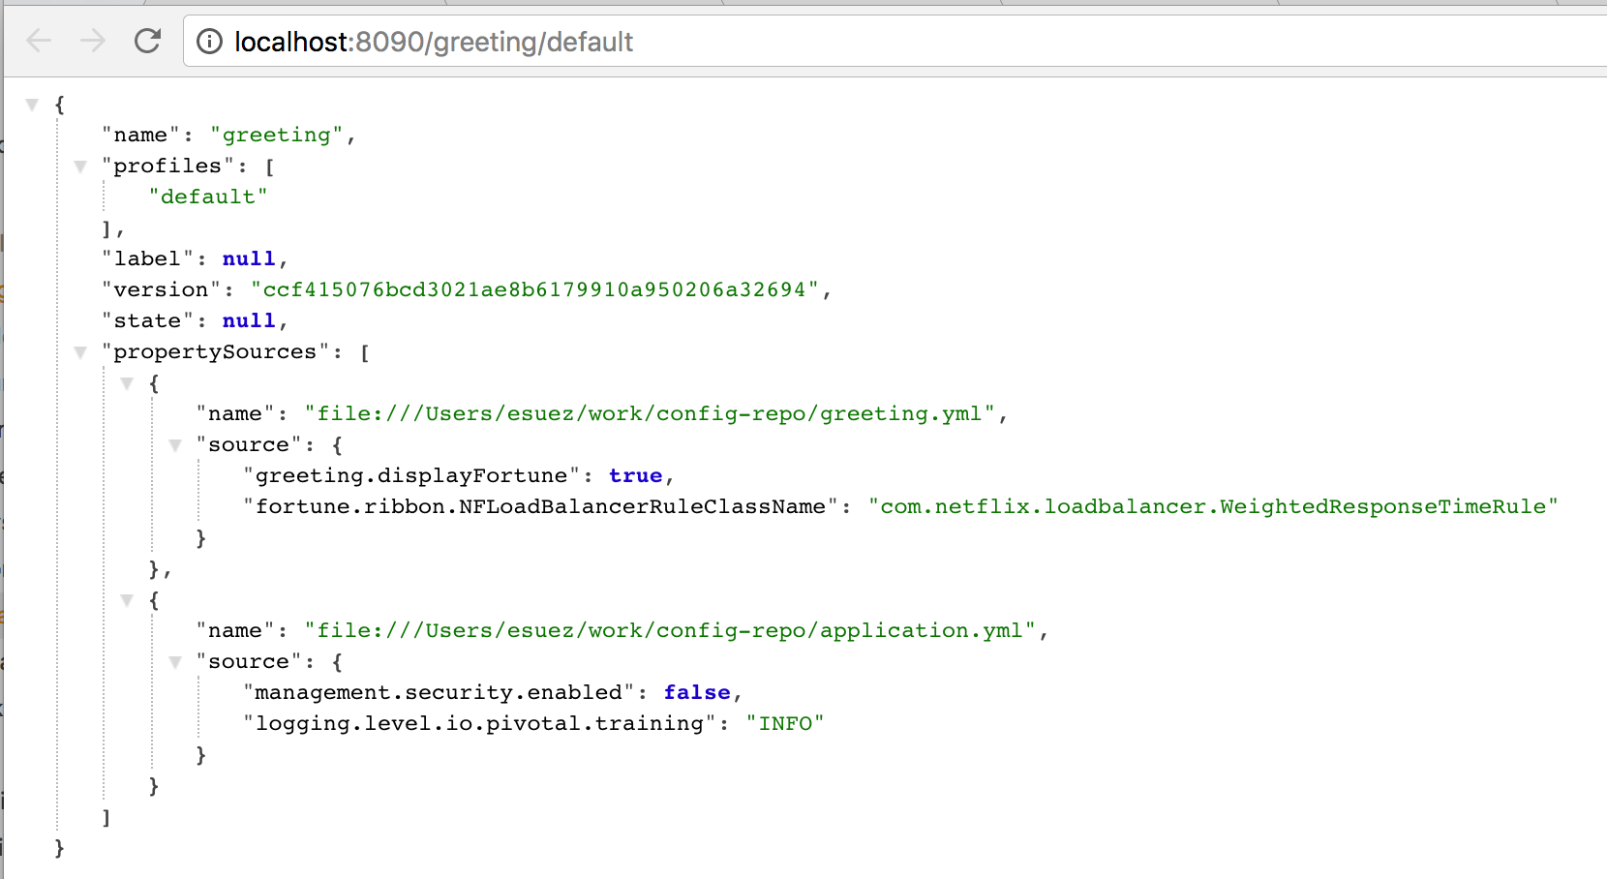Collapse the "profiles" array
Screen dimensions: 1607x879
point(80,167)
